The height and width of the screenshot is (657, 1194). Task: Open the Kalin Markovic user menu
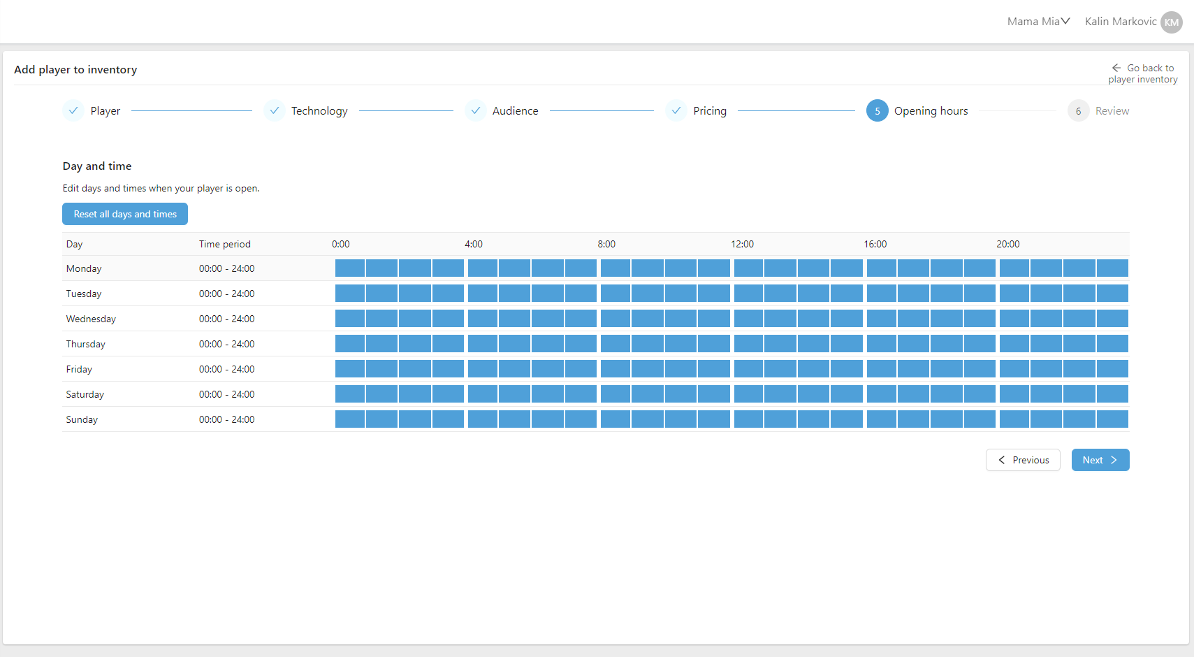[1120, 22]
